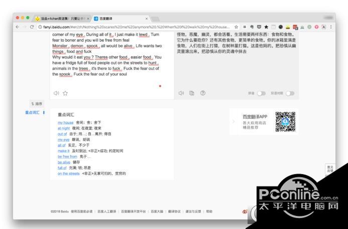Click the Pocket extension icon
The width and height of the screenshot is (348, 229).
coord(259,27)
